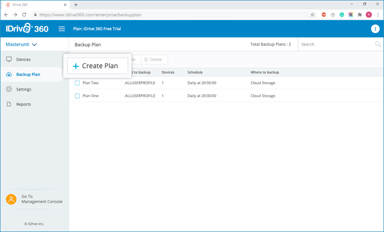The image size is (384, 232).
Task: Click the plus icon in Create Plan
Action: tap(76, 66)
